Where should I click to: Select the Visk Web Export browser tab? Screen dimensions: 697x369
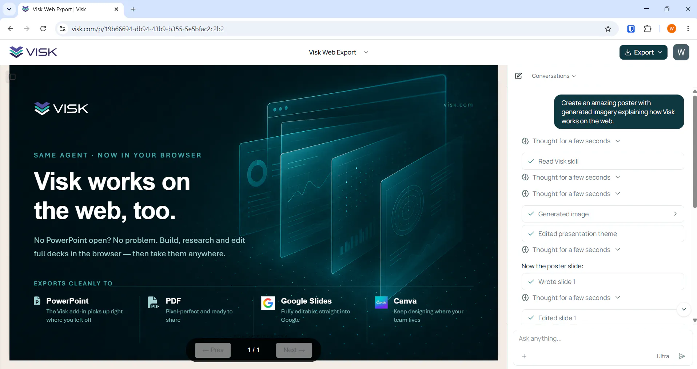[71, 9]
